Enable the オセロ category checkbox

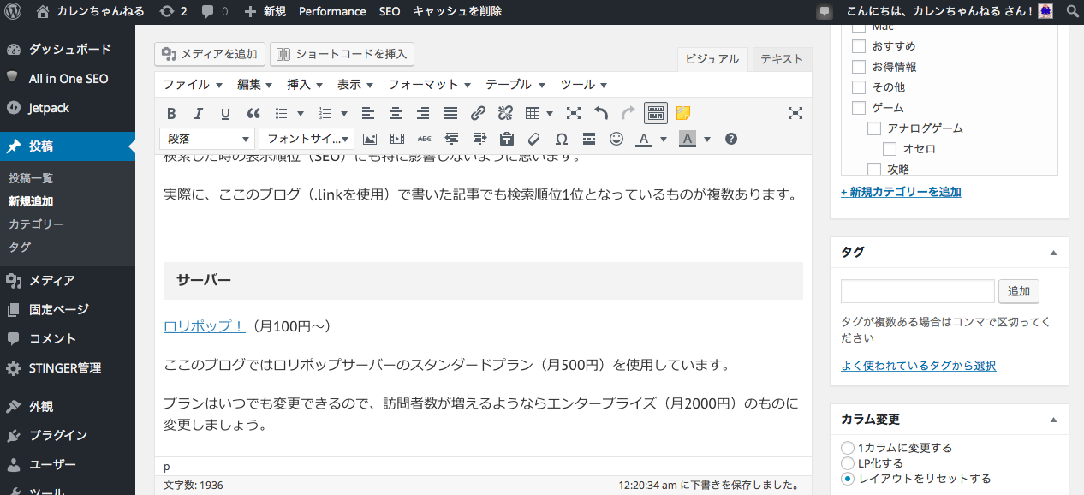[x=889, y=148]
